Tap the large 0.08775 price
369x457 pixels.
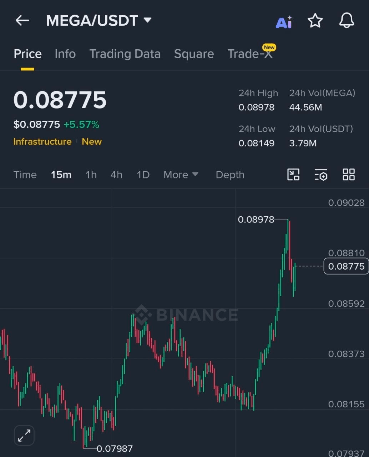(60, 100)
